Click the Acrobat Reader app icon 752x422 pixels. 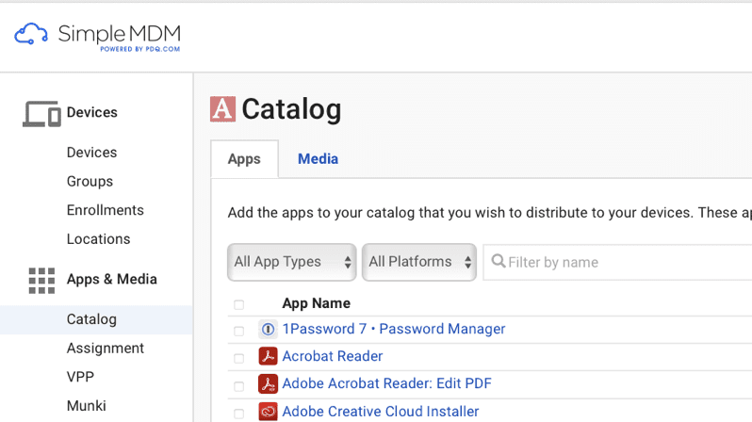[x=268, y=357]
